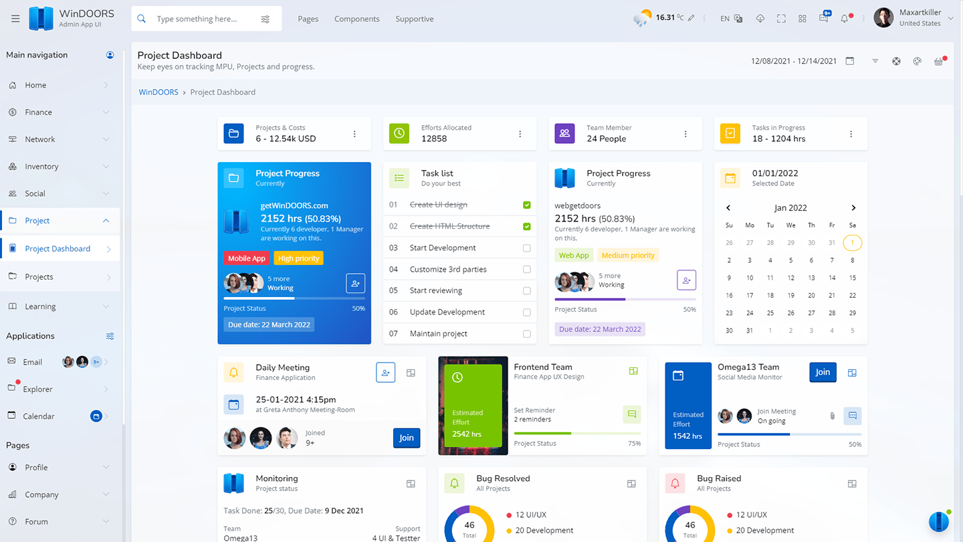Click the hamburger menu icon
The width and height of the screenshot is (963, 542).
[15, 19]
